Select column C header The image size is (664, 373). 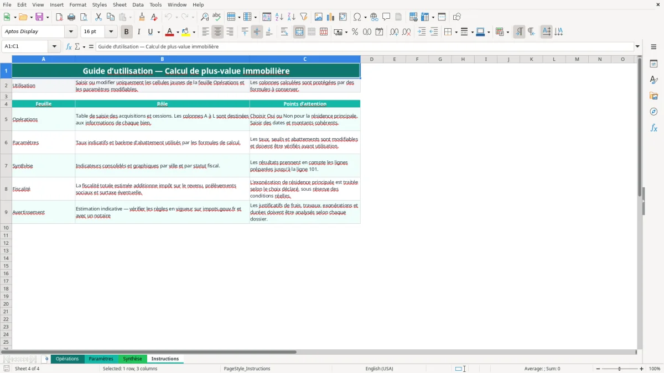coord(305,59)
